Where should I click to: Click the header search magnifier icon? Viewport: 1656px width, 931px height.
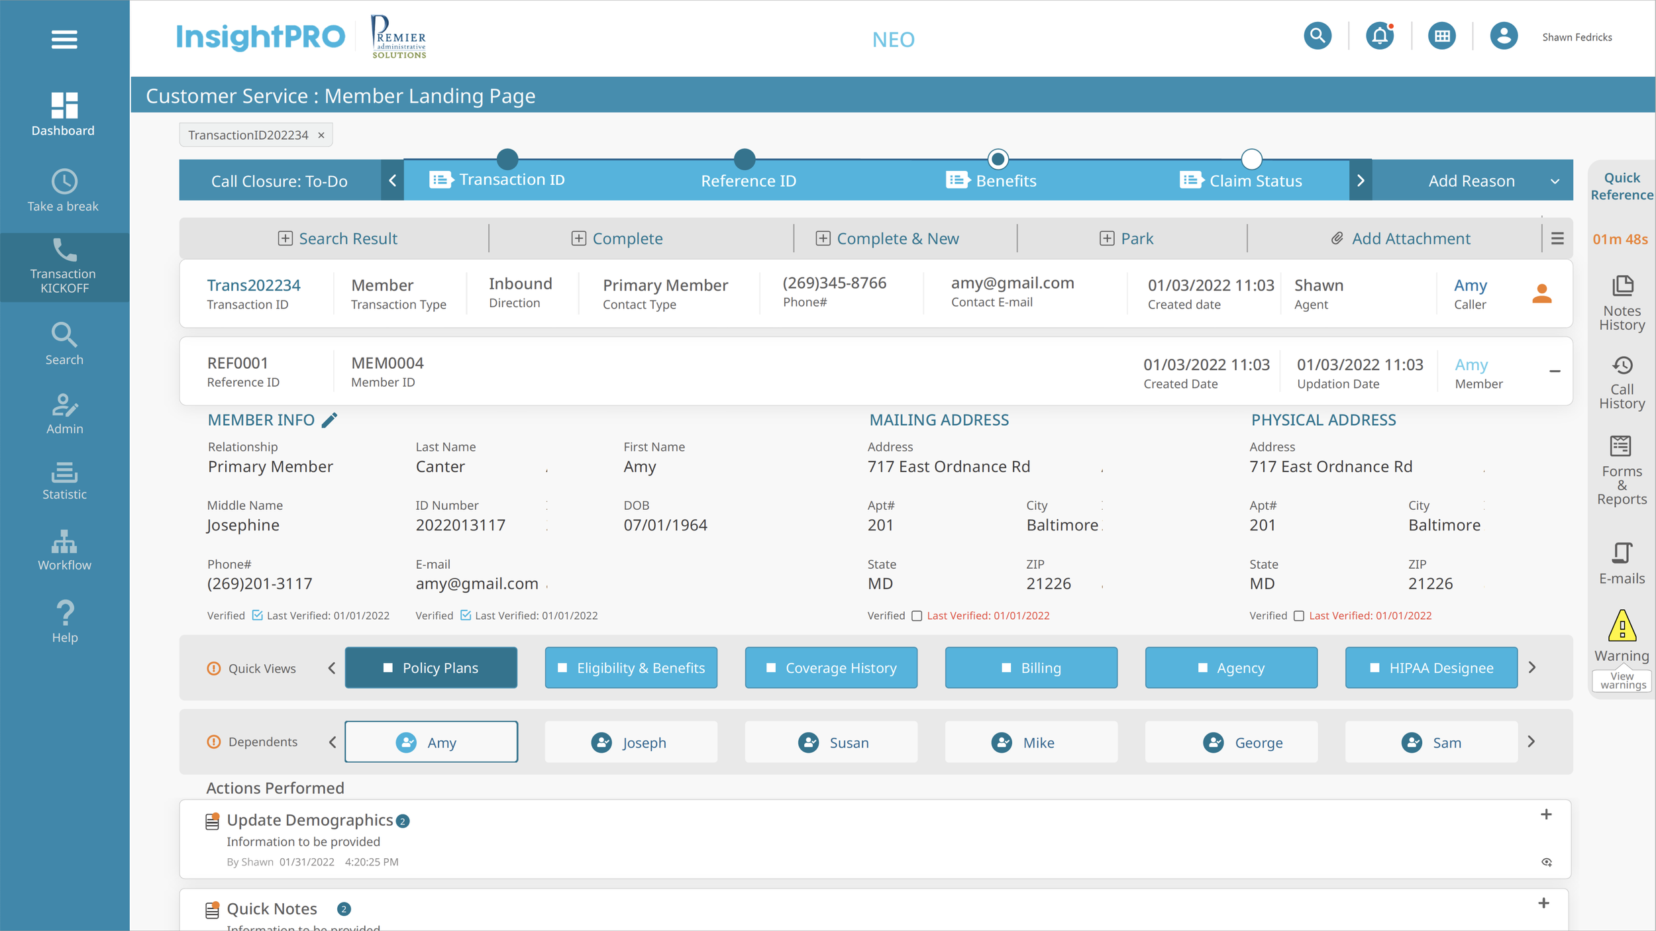[1318, 36]
